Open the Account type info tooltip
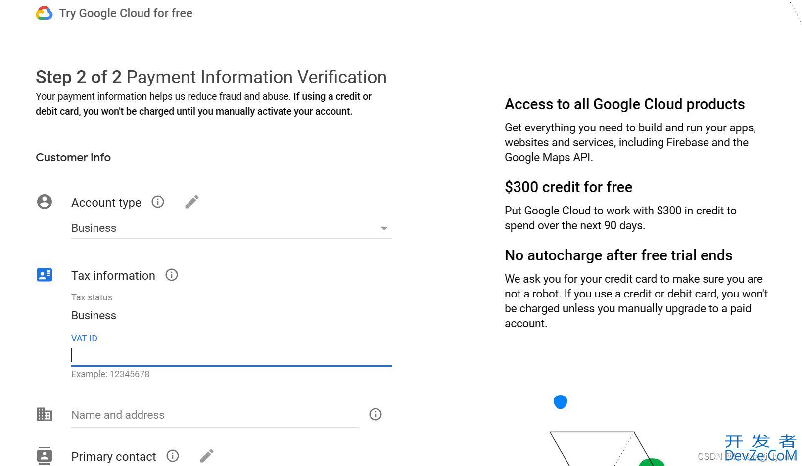The width and height of the screenshot is (802, 466). click(x=158, y=202)
